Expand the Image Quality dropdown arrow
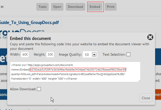The height and width of the screenshot is (110, 161). [x=94, y=54]
